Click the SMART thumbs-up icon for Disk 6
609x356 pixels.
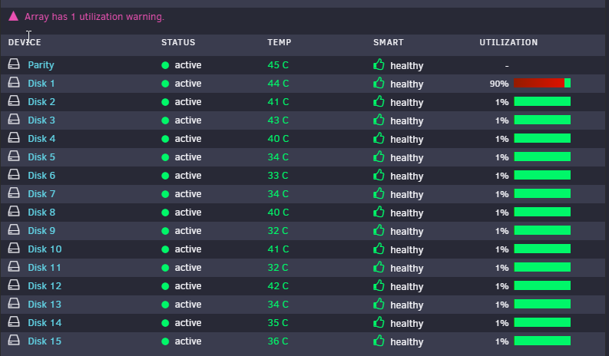pyautogui.click(x=379, y=175)
